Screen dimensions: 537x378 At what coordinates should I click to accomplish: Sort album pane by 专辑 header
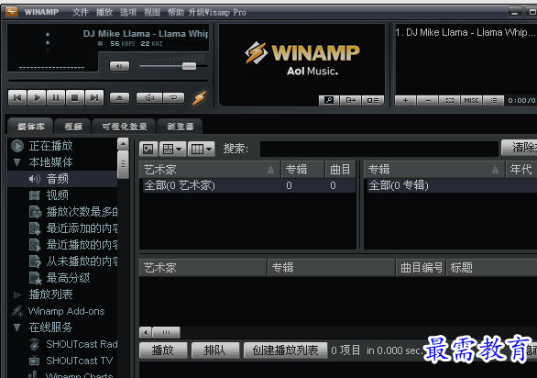(x=434, y=170)
